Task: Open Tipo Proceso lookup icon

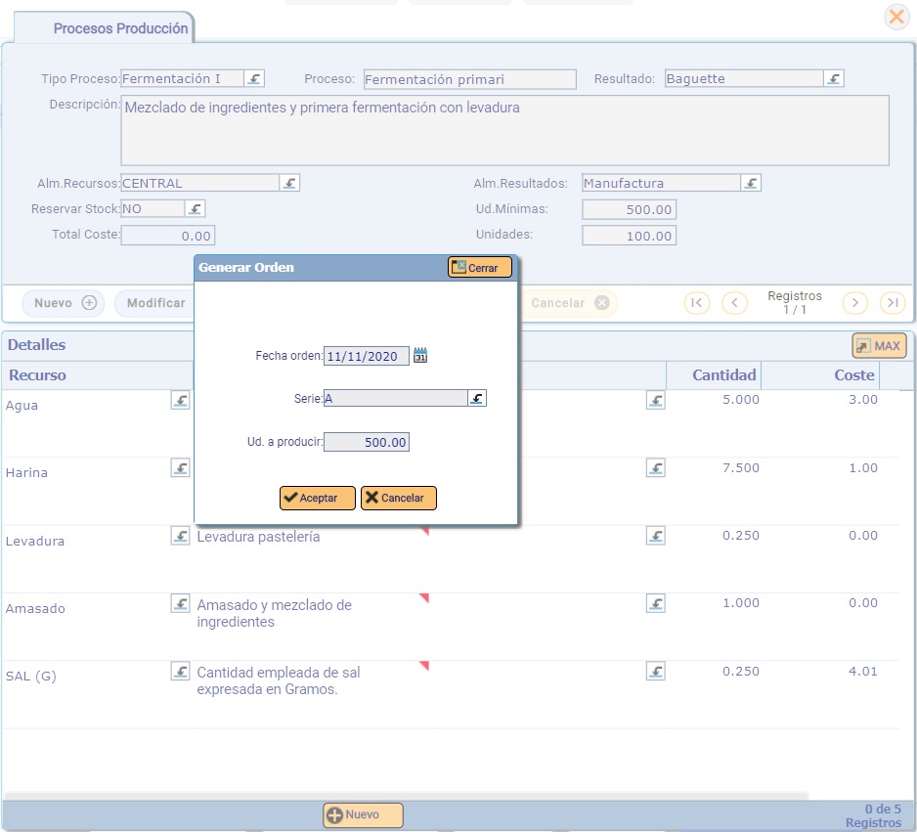Action: (x=254, y=78)
